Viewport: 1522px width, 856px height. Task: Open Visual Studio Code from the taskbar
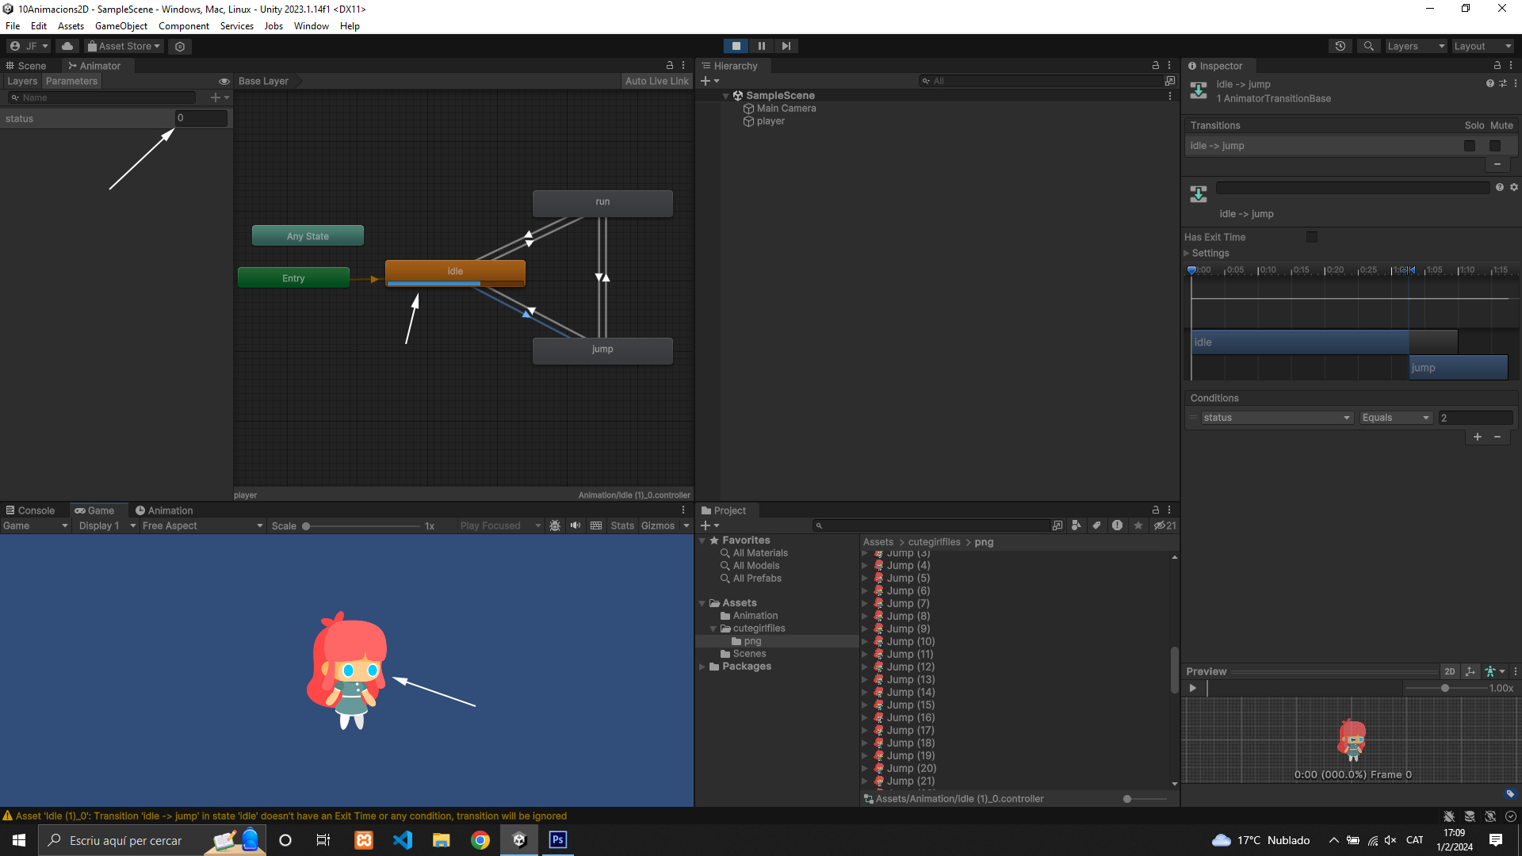click(403, 840)
